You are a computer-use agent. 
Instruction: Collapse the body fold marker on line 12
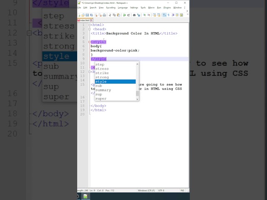point(89,72)
